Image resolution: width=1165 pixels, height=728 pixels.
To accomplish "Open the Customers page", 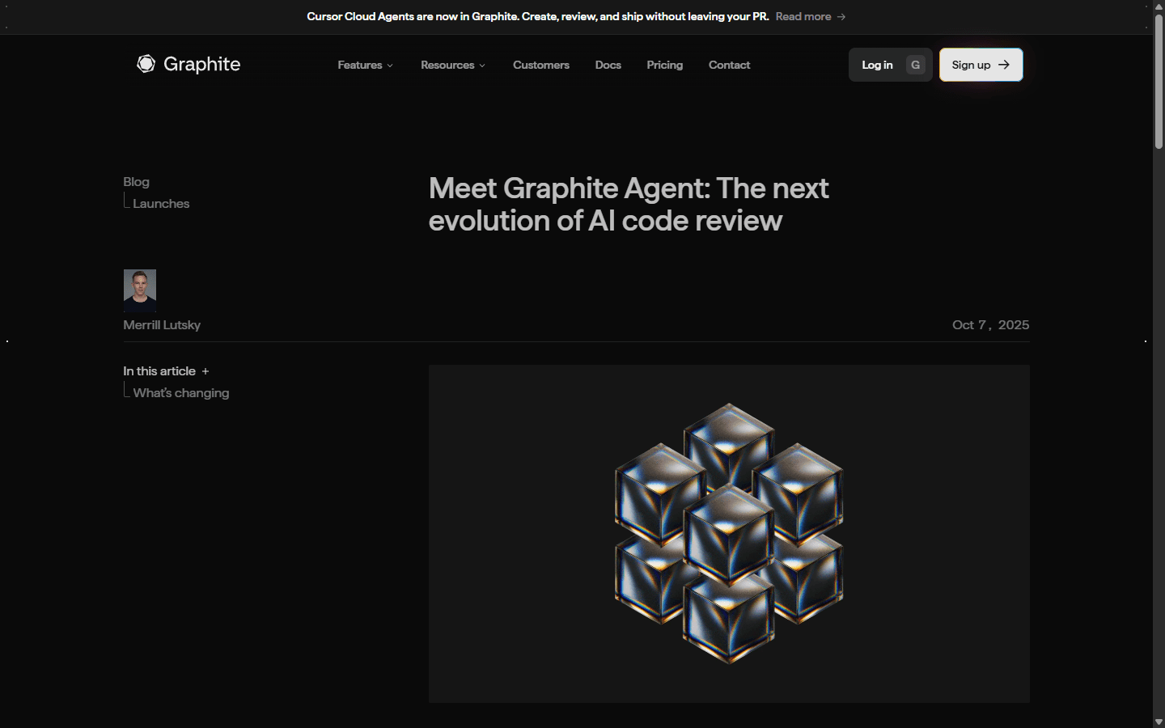I will coord(541,65).
